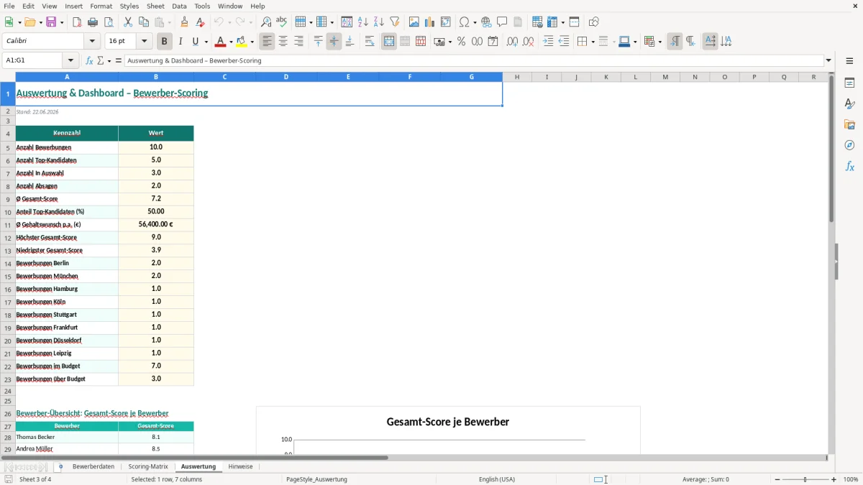Click the AutoFilter funnel icon
The width and height of the screenshot is (863, 485).
click(395, 22)
